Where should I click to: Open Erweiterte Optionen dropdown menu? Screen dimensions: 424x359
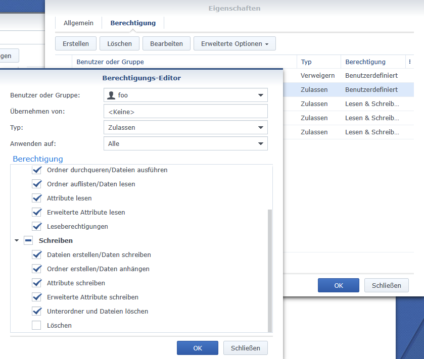234,44
